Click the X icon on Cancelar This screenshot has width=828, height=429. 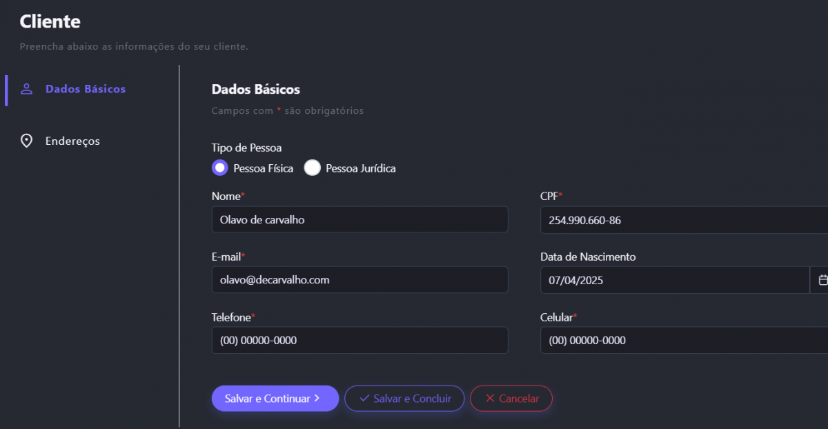point(490,399)
